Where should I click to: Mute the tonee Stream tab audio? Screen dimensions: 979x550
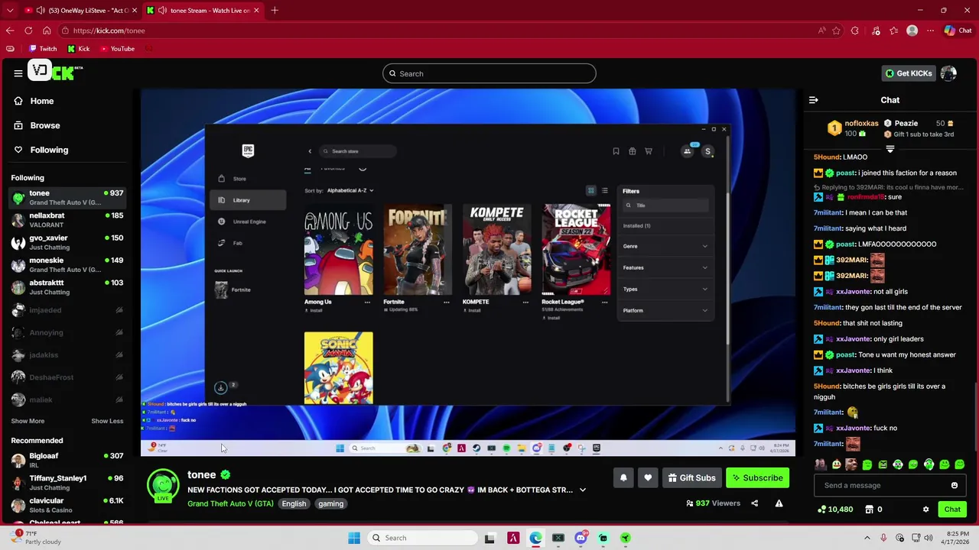pyautogui.click(x=162, y=10)
